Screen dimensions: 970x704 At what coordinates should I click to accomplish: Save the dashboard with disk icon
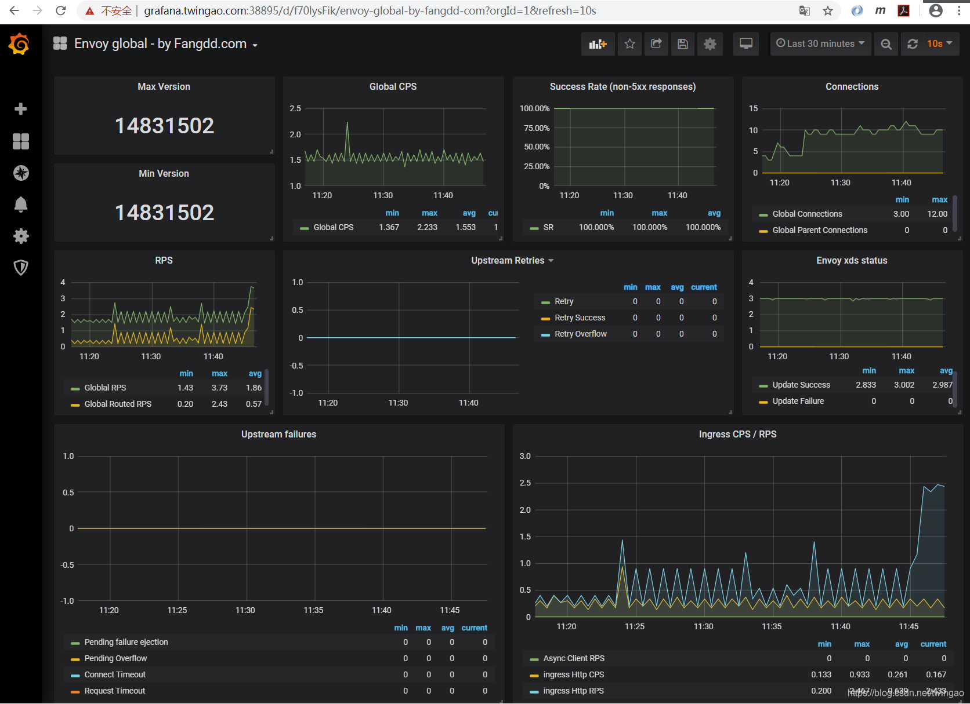point(683,44)
